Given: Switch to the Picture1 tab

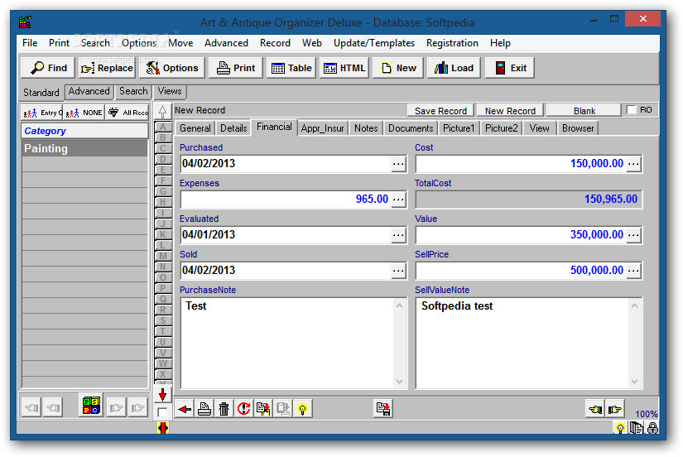Looking at the screenshot, I should point(459,128).
